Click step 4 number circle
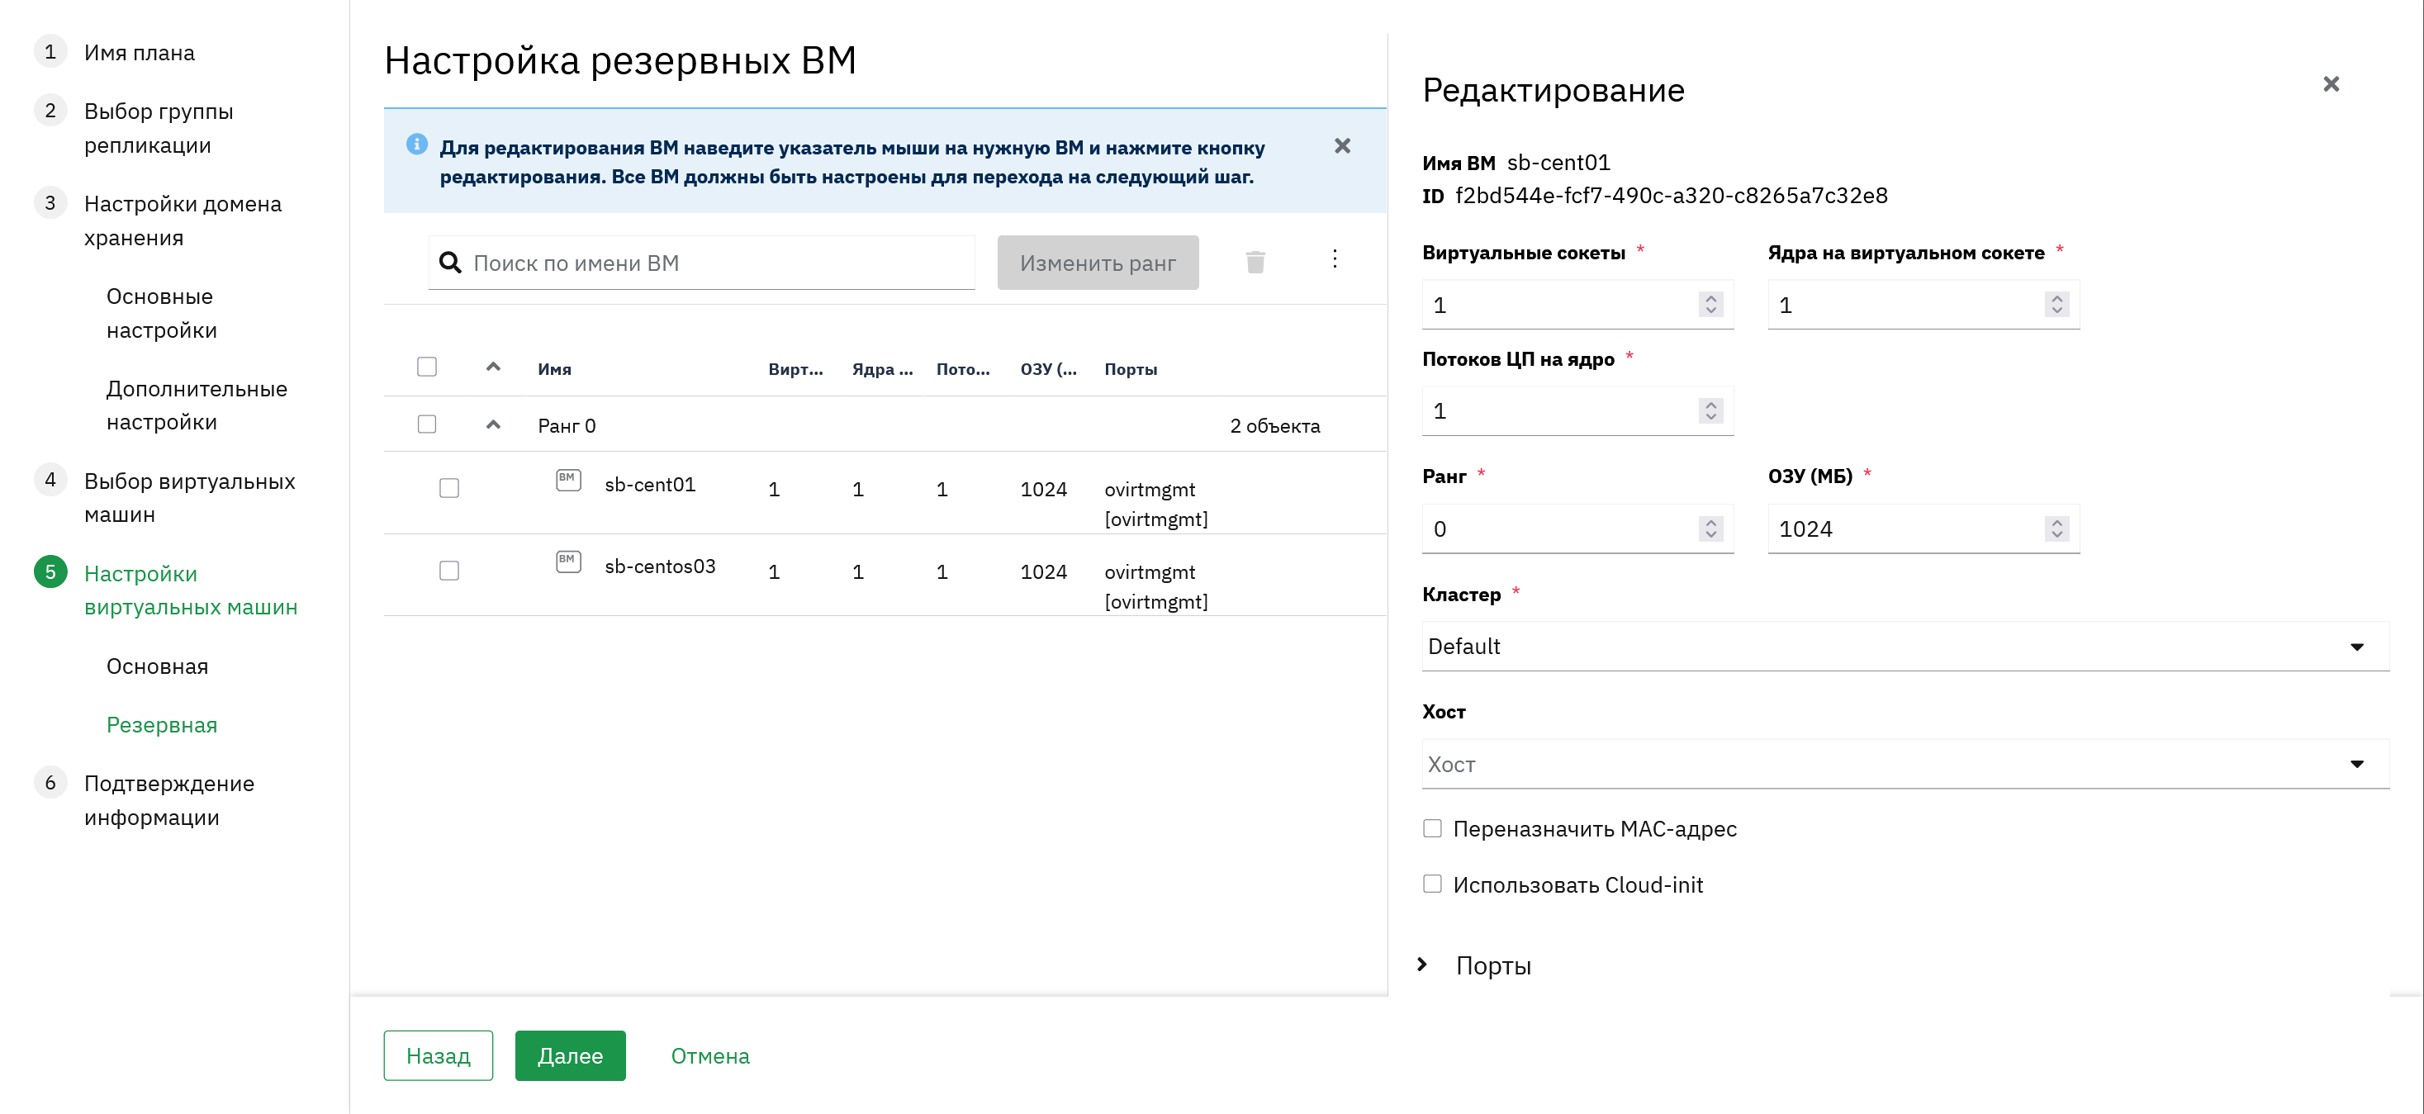This screenshot has width=2424, height=1114. click(50, 480)
